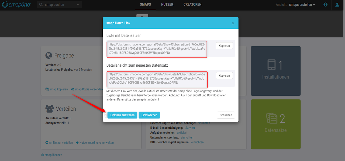This screenshot has width=345, height=161.
Task: Open the Ansicht smaps erstellen dropdown
Action: [x=302, y=5]
